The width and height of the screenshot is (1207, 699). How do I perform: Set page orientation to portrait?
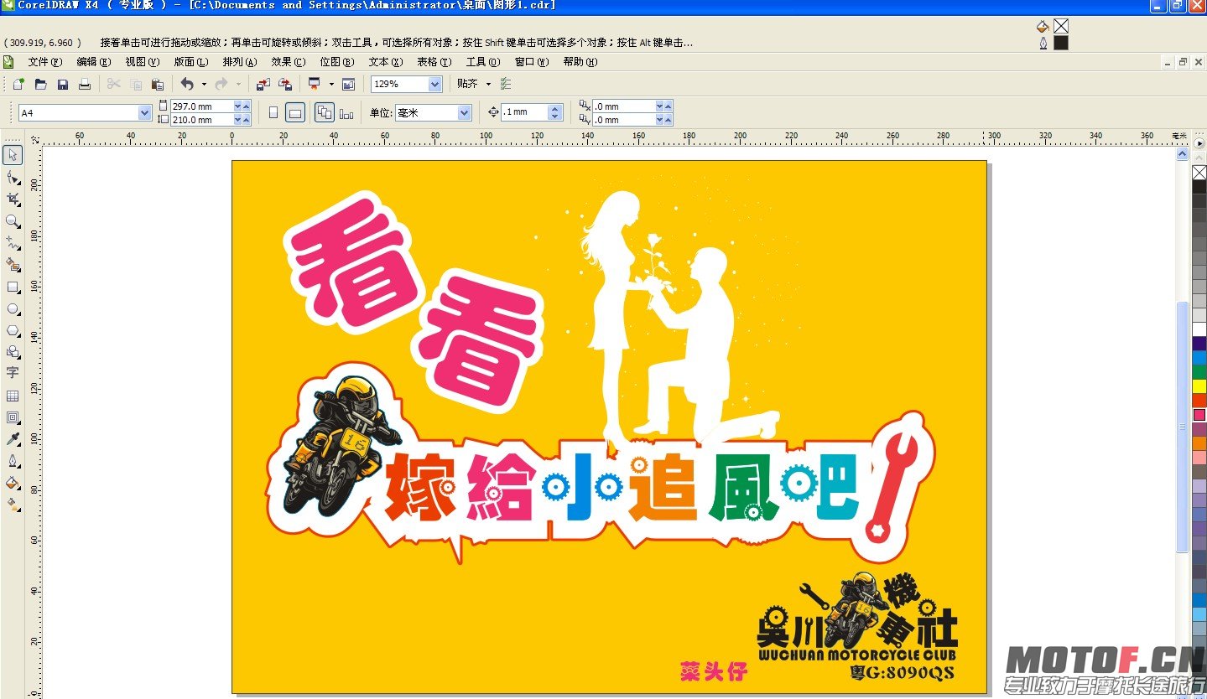(273, 112)
